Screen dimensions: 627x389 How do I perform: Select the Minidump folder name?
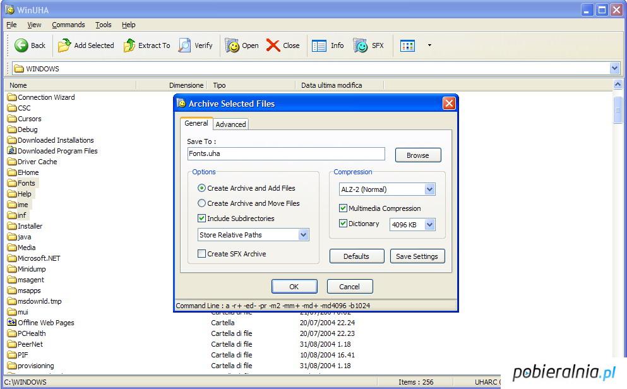[32, 269]
